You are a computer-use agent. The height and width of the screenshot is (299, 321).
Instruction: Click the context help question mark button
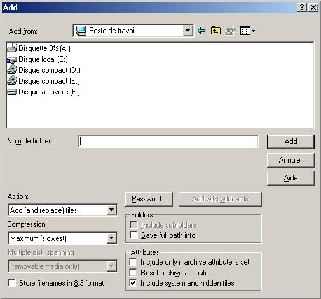pyautogui.click(x=302, y=8)
